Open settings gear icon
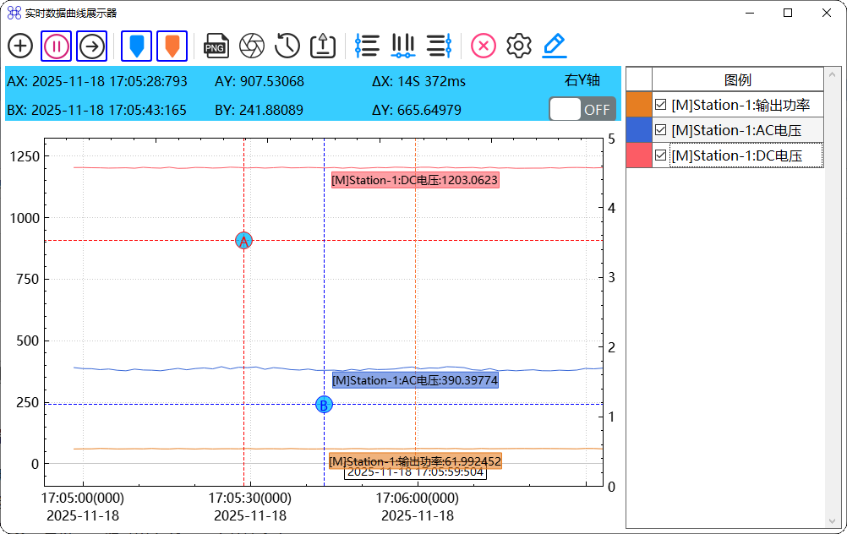Viewport: 847px width, 534px height. tap(518, 46)
